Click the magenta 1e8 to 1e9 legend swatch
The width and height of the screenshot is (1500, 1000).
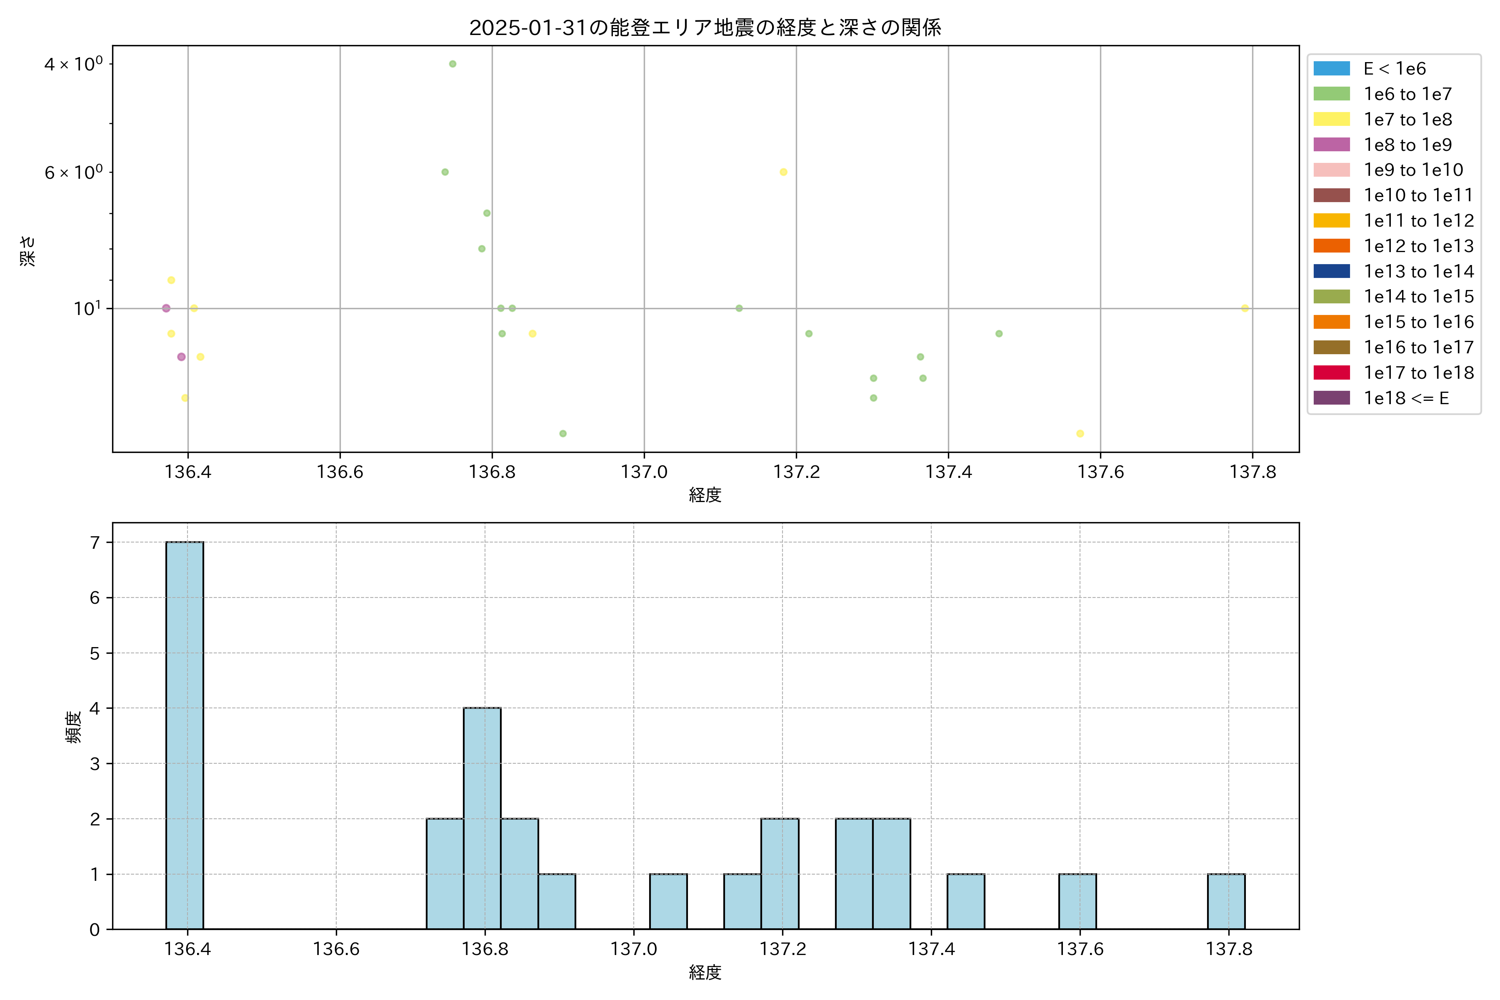[1332, 145]
